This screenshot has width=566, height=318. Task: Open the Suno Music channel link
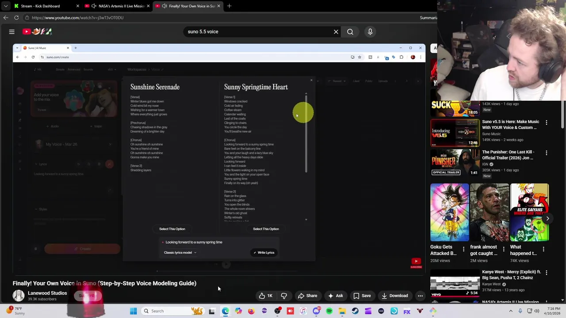[x=491, y=134]
